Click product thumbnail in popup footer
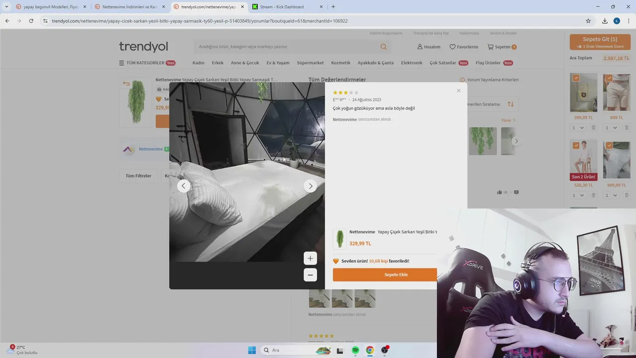Viewport: 636px width, 358px height. point(340,239)
